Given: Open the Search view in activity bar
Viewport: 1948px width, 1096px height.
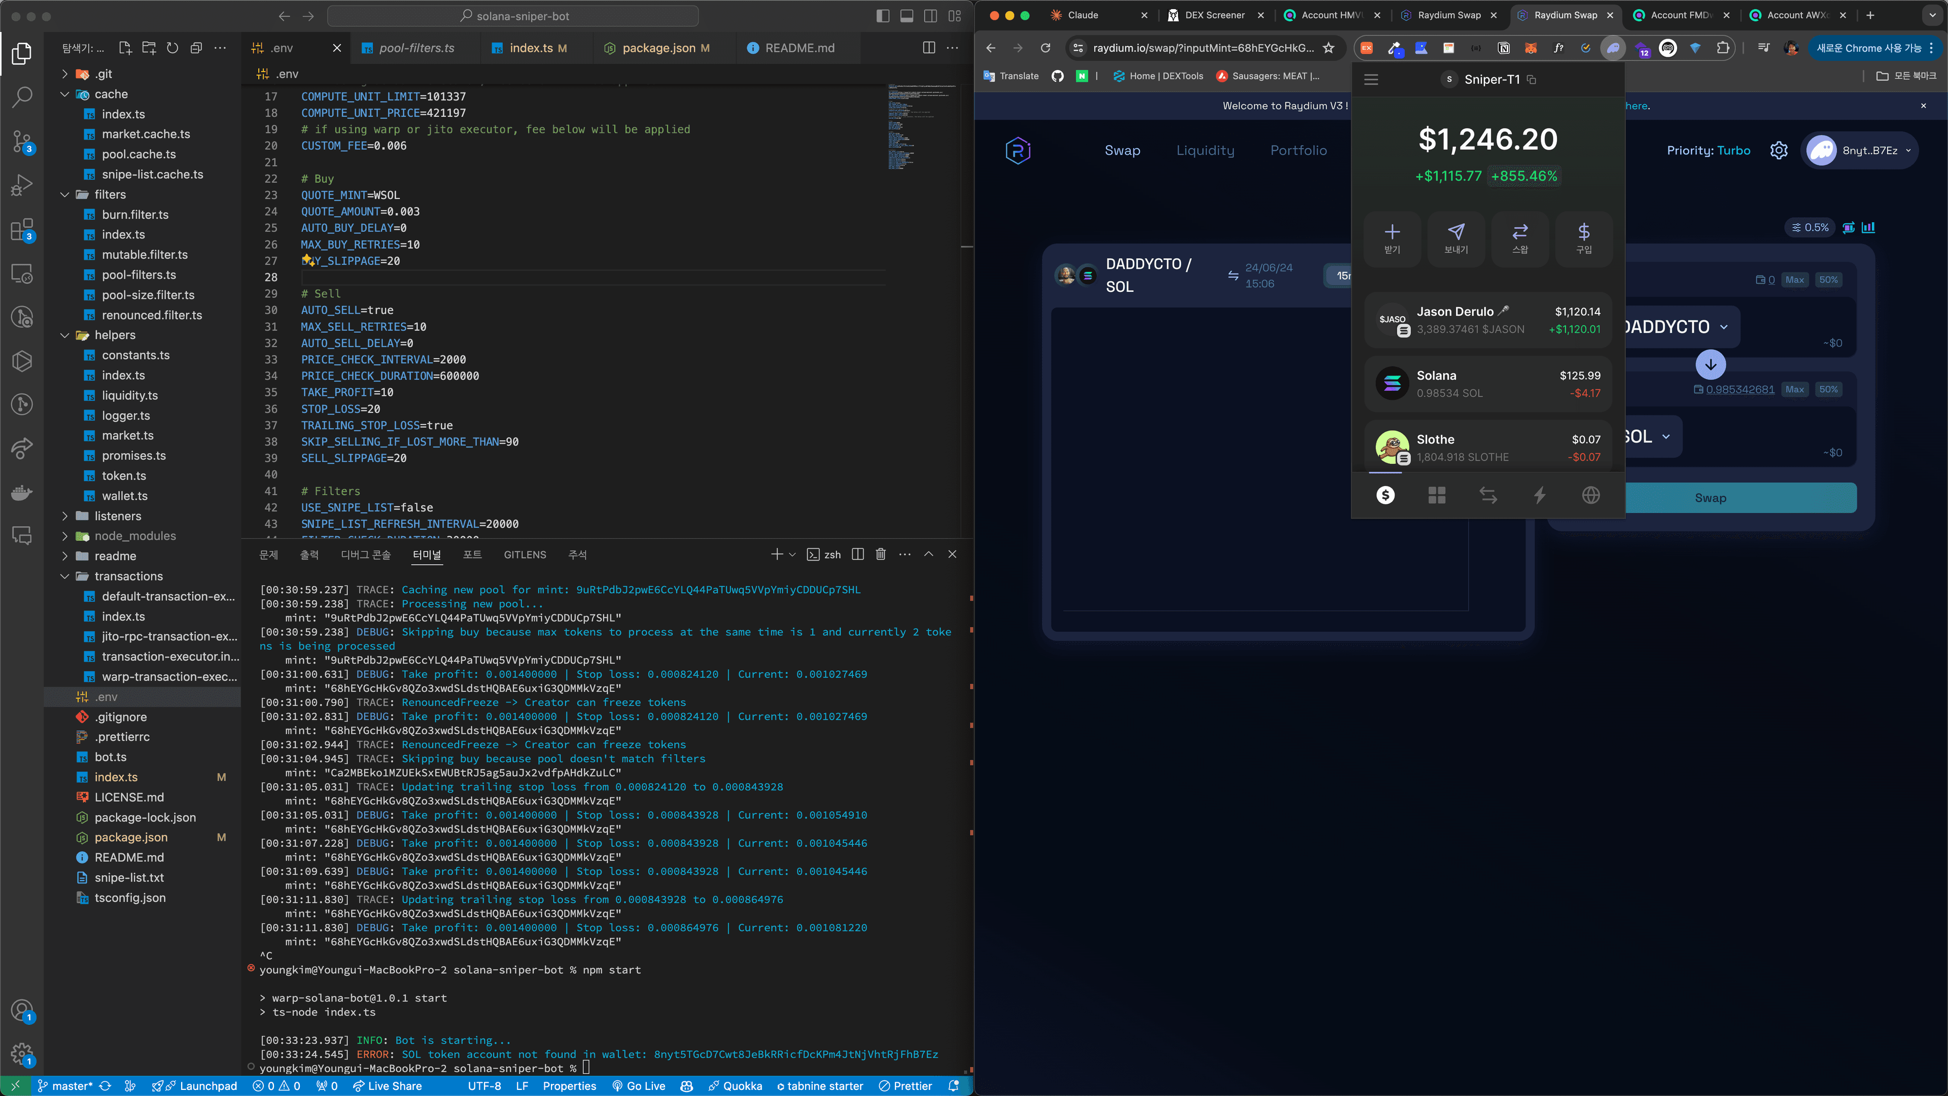Looking at the screenshot, I should [22, 97].
